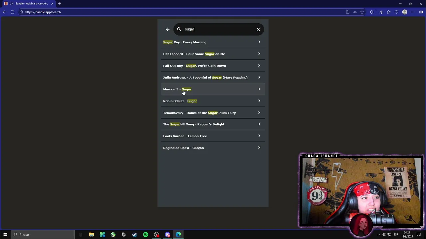The height and width of the screenshot is (239, 426).
Task: Open chevron for Maroon 5 - Sugar
Action: (259, 89)
